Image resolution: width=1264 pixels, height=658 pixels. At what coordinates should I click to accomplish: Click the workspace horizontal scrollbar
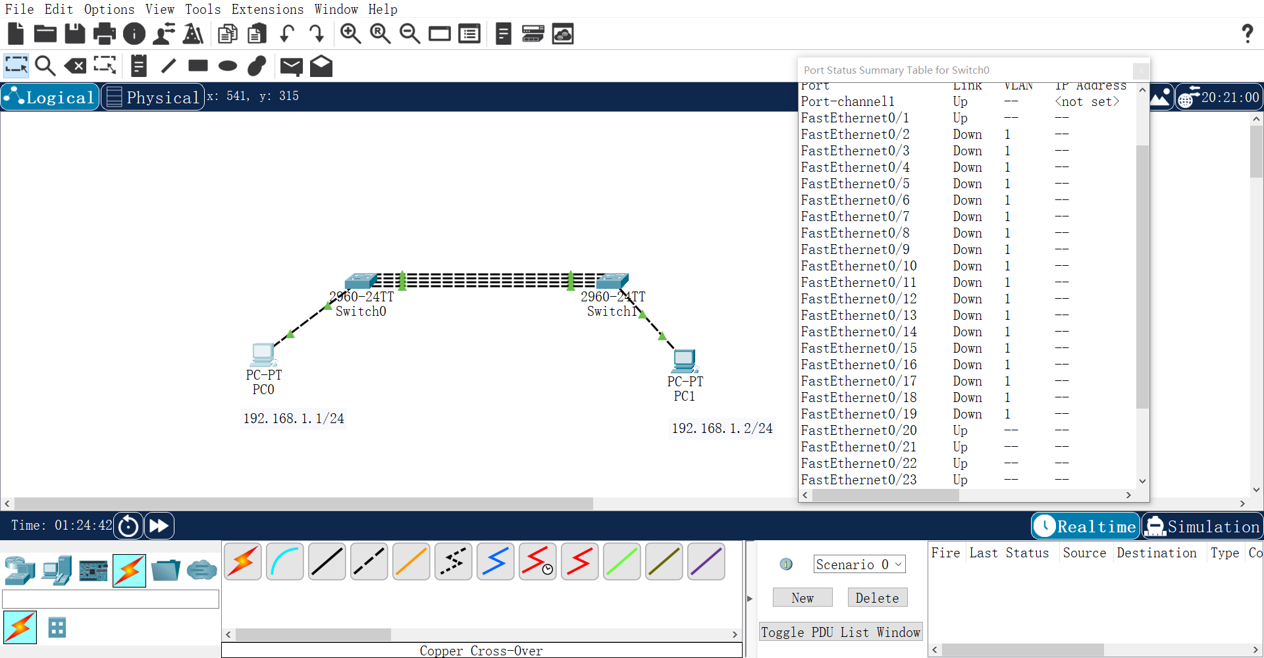pos(303,503)
